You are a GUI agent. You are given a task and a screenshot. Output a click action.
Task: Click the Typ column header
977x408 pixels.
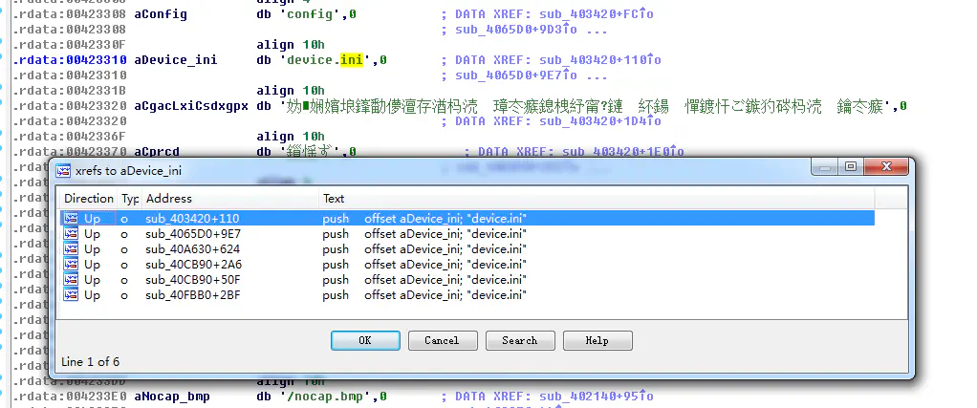click(x=129, y=199)
